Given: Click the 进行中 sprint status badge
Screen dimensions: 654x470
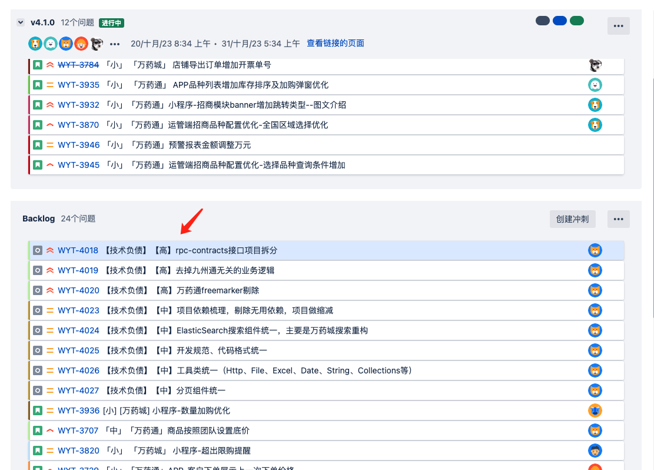Looking at the screenshot, I should coord(111,23).
